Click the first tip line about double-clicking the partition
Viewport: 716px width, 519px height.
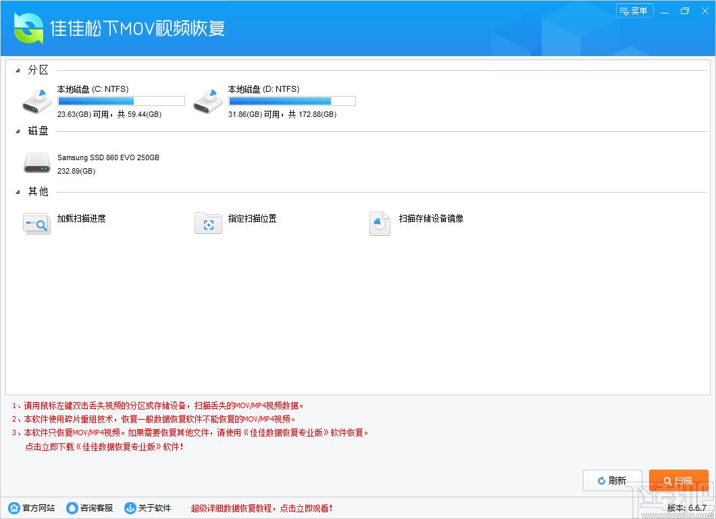click(x=157, y=405)
